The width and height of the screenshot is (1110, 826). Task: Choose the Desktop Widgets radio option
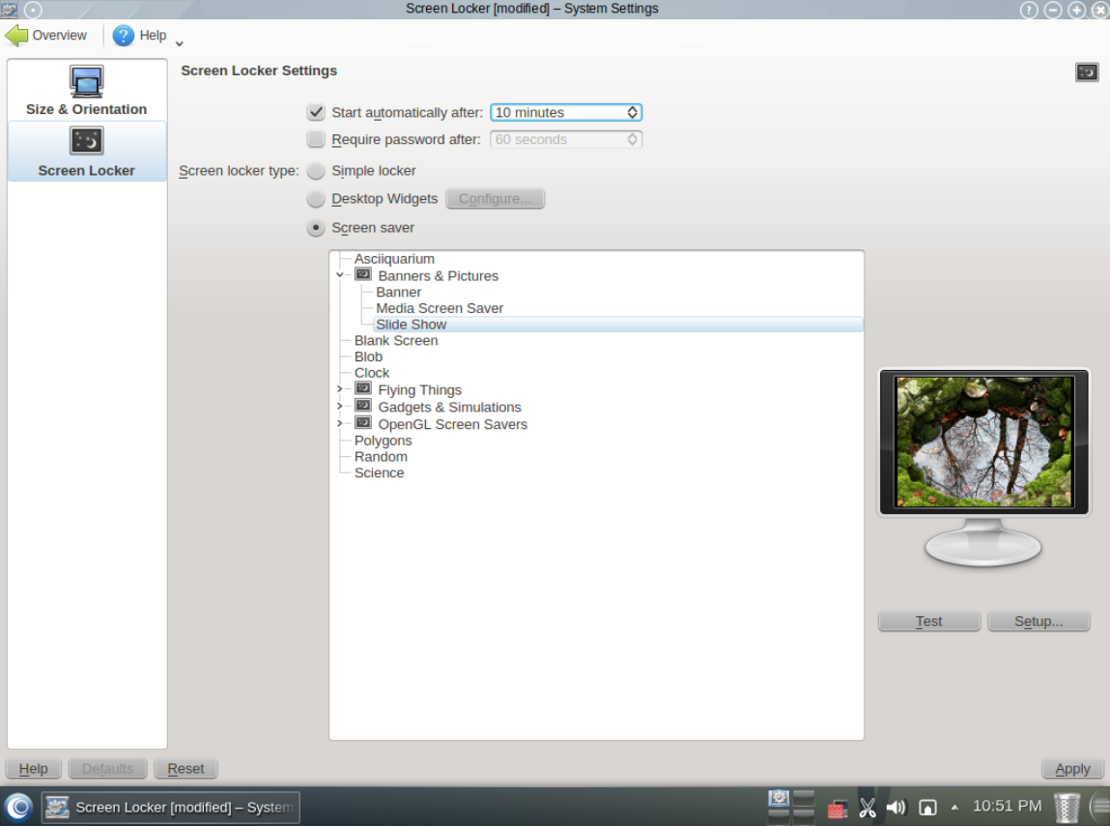(x=316, y=199)
